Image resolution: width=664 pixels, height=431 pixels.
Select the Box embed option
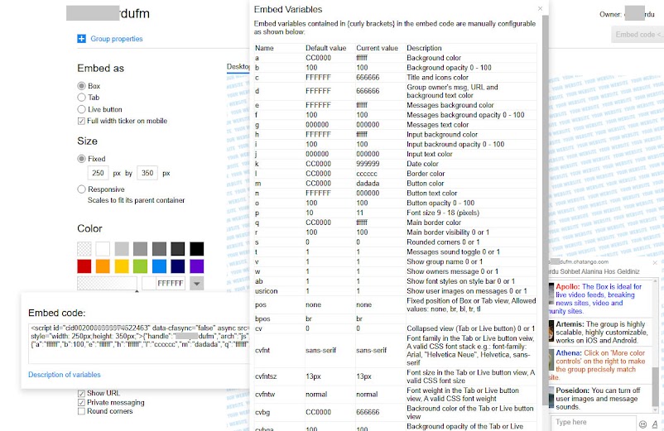click(x=81, y=86)
